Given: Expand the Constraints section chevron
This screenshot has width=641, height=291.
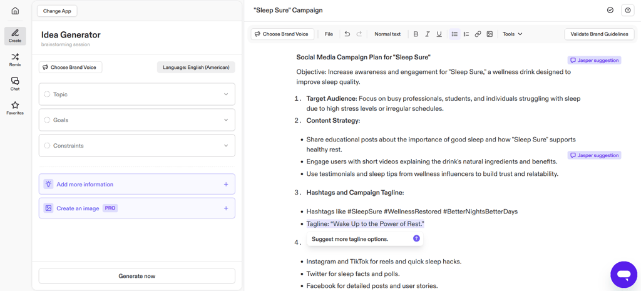Looking at the screenshot, I should pos(226,145).
